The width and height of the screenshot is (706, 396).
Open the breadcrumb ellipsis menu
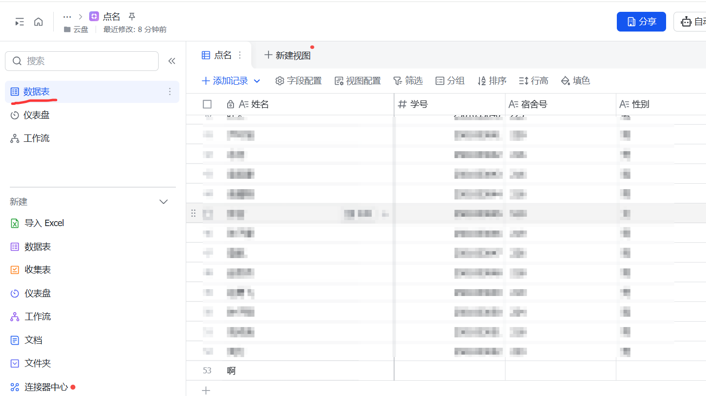coord(67,16)
